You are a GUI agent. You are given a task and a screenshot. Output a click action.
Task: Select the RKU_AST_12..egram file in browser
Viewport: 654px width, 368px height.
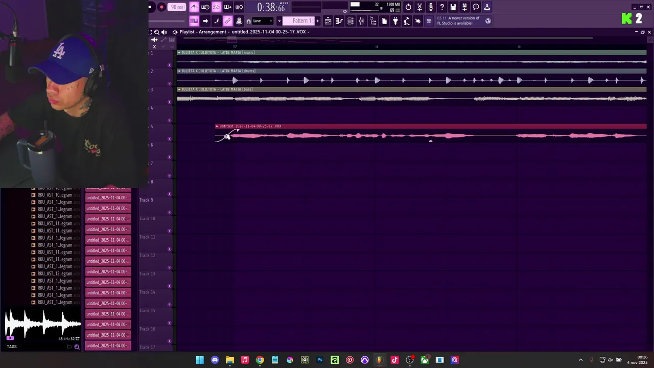point(55,273)
